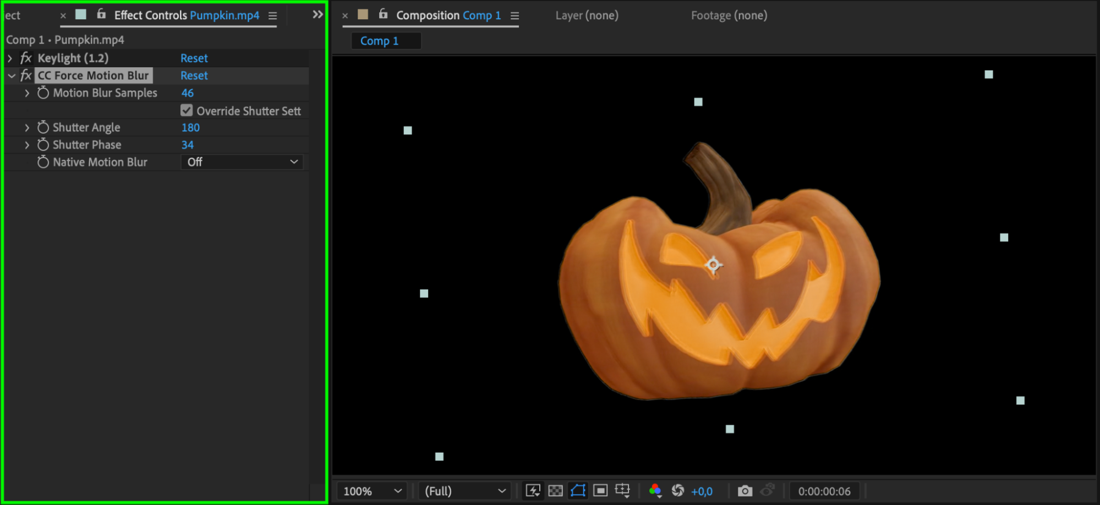
Task: Open the Native Motion Blur dropdown
Action: (x=242, y=162)
